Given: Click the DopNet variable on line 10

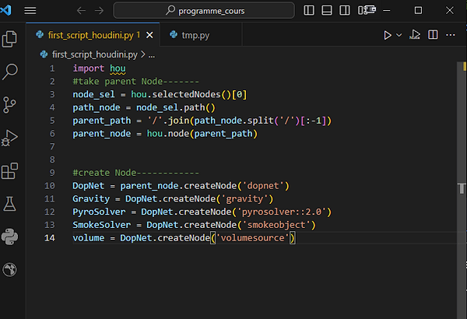Looking at the screenshot, I should coord(89,186).
